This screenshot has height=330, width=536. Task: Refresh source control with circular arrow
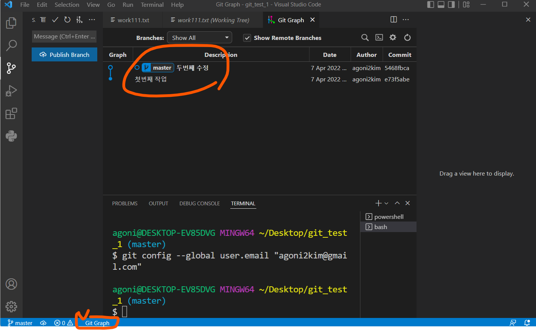click(67, 20)
